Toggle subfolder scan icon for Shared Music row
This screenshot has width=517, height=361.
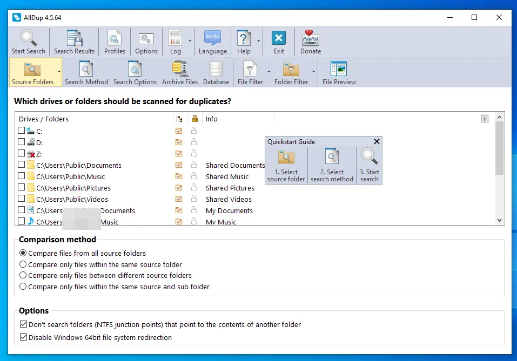point(179,176)
